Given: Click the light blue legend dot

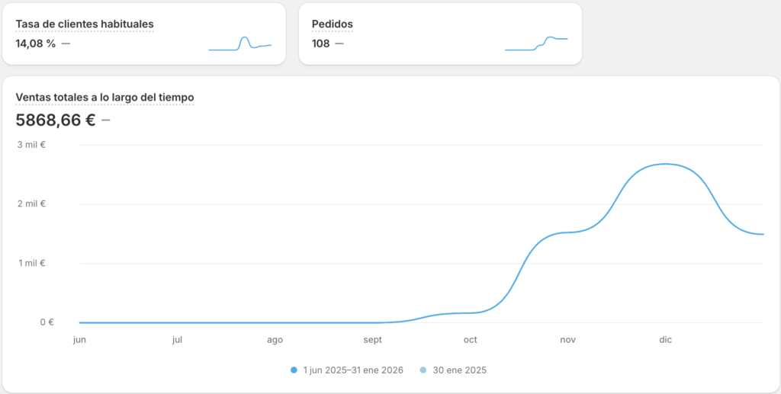Looking at the screenshot, I should point(424,370).
